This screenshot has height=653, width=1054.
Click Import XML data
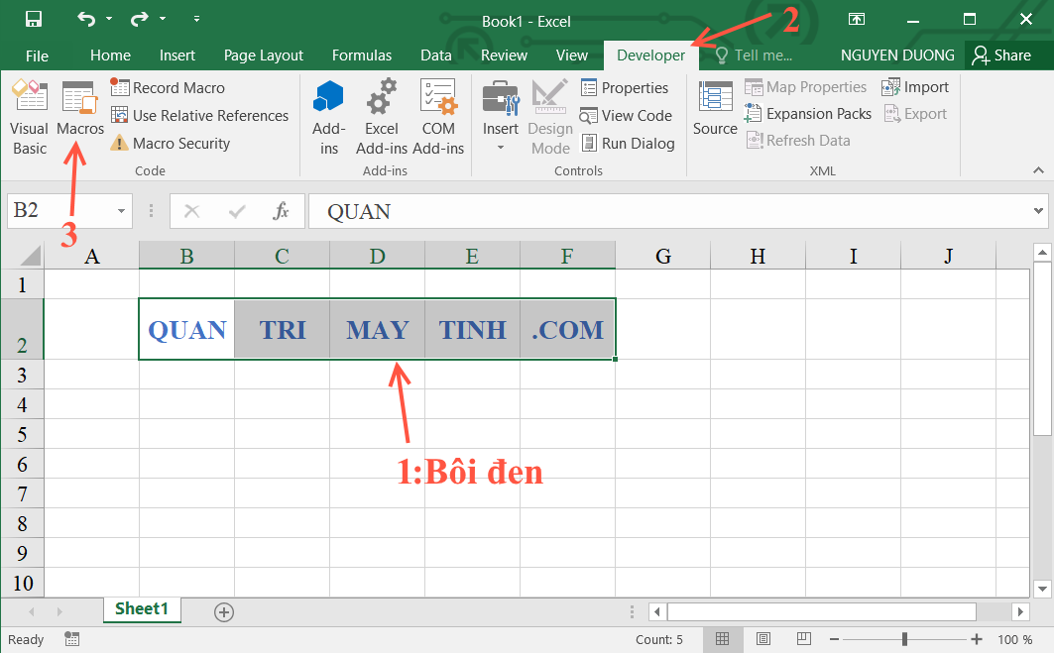coord(915,87)
